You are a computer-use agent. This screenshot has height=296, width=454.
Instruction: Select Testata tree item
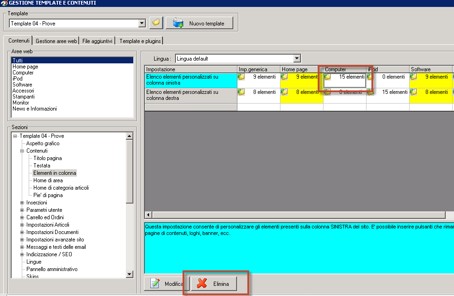point(42,166)
